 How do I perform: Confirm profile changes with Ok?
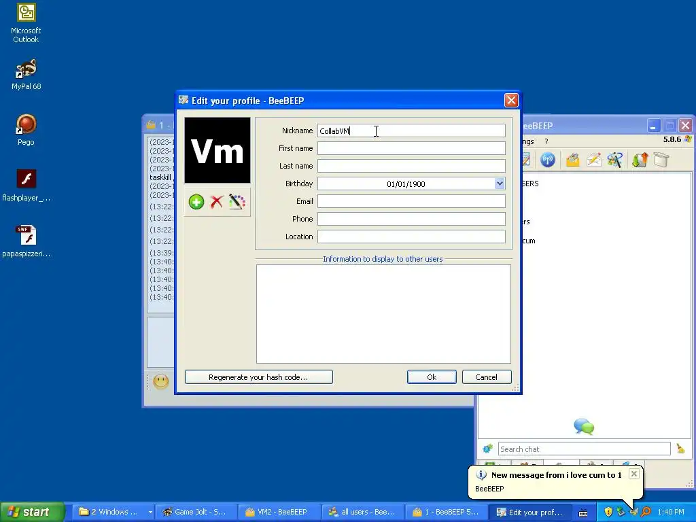click(x=432, y=377)
